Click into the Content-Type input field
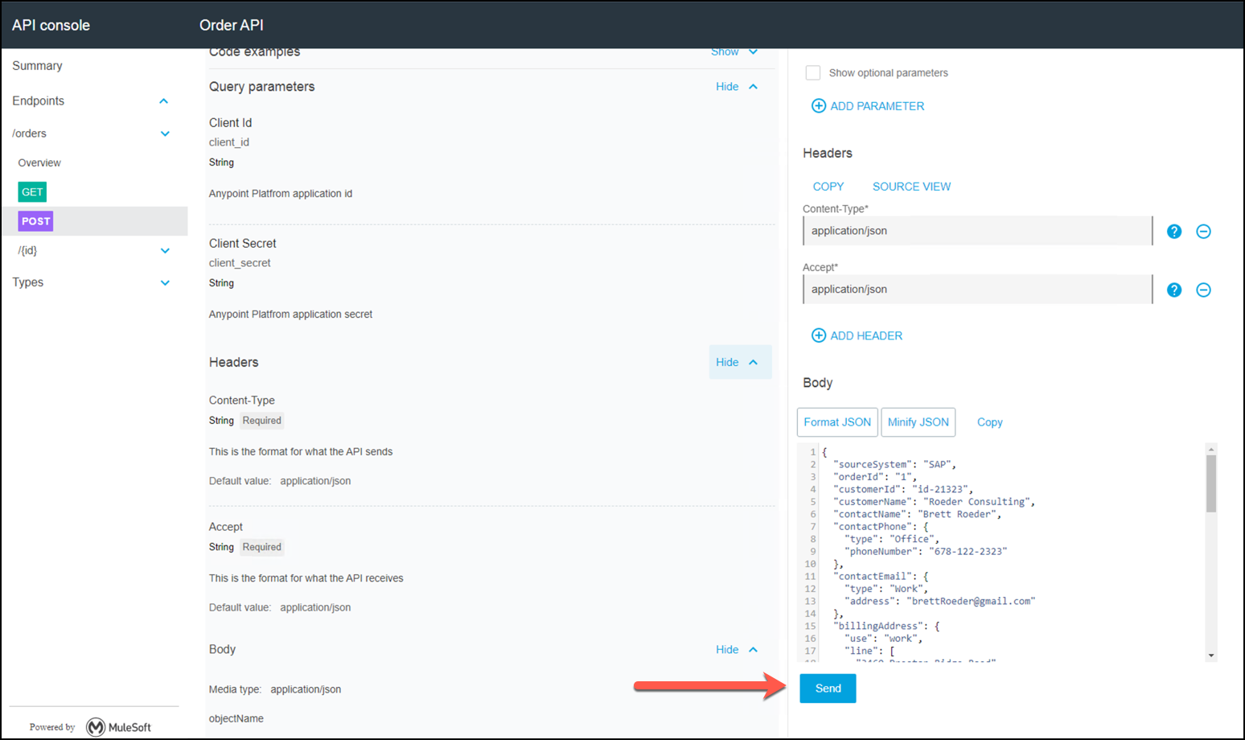Screen dimensions: 1245x740 [977, 231]
